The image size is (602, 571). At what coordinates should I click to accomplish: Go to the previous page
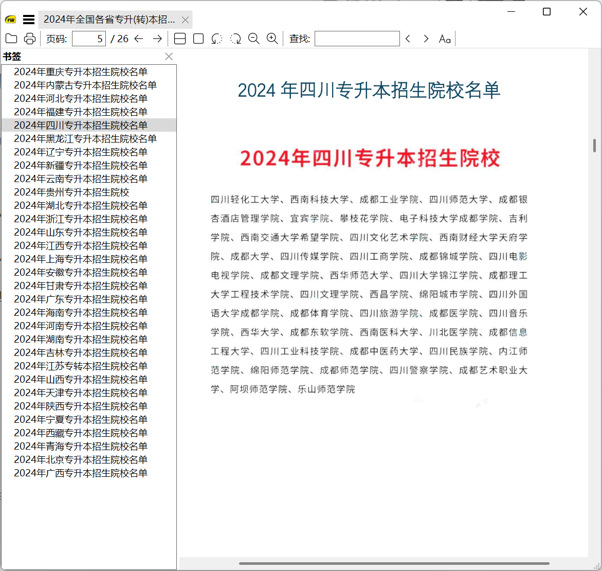pyautogui.click(x=138, y=38)
